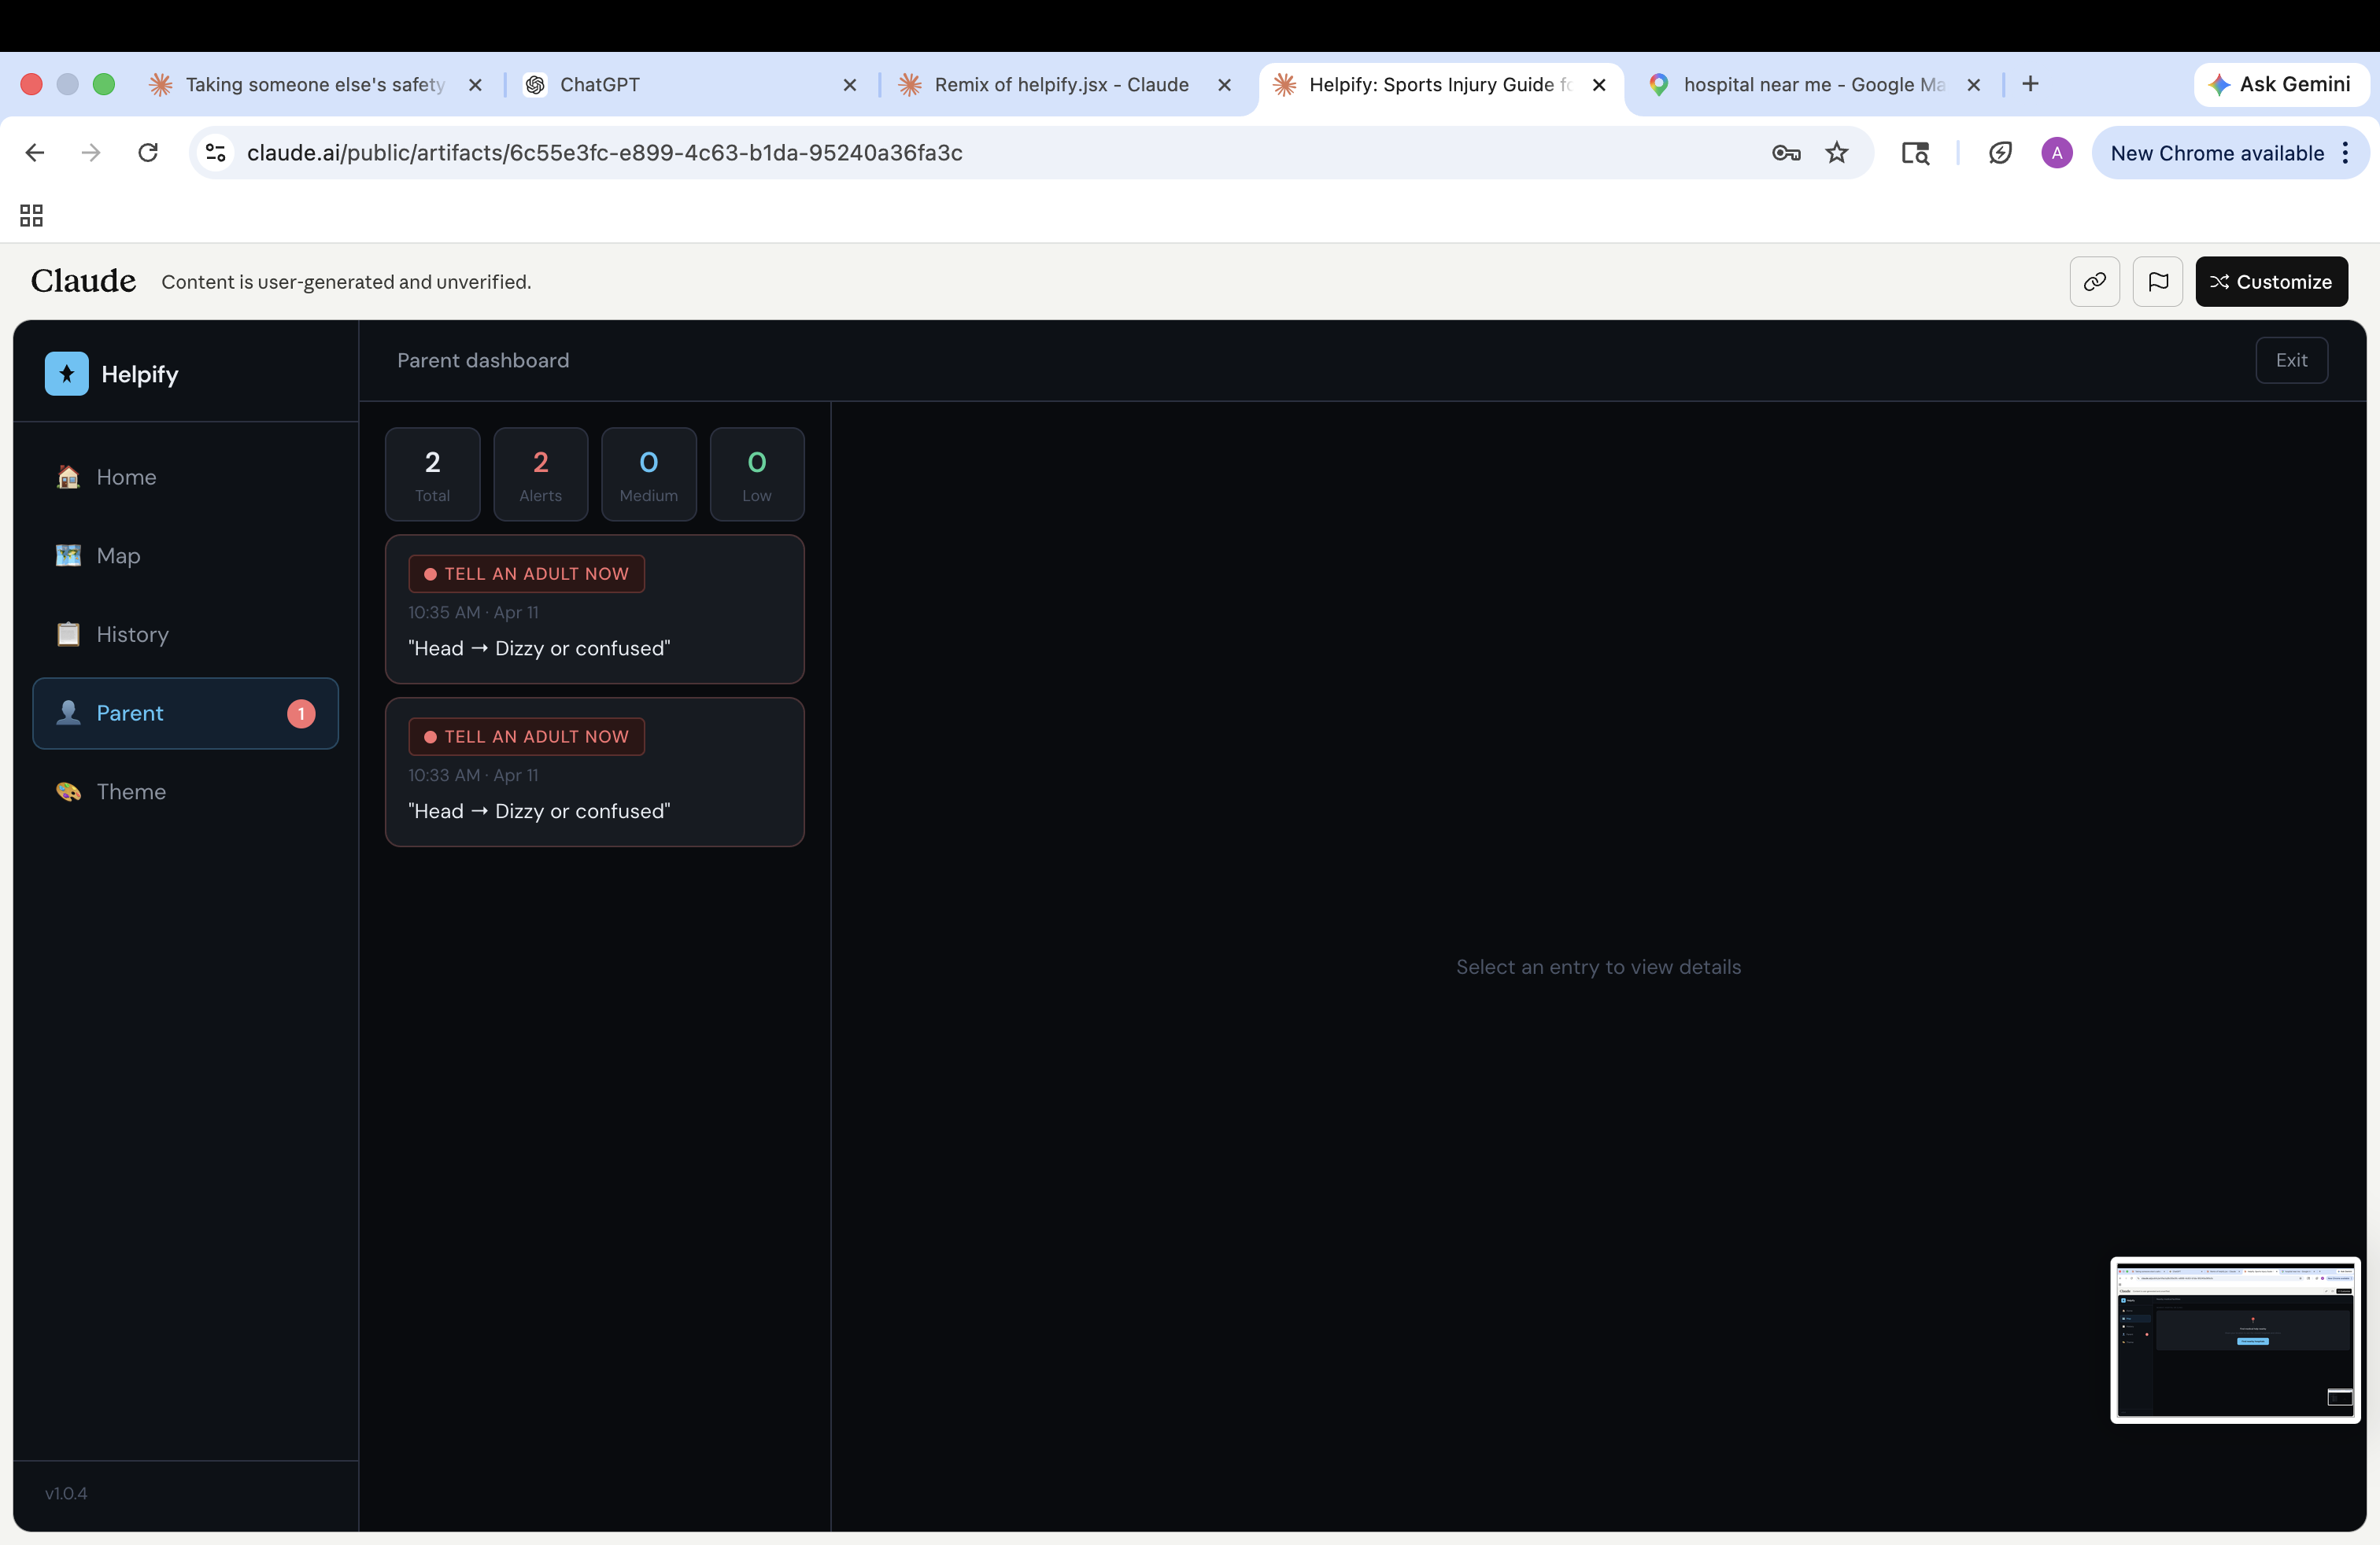
Task: Click the password key icon in address bar
Action: (x=1785, y=153)
